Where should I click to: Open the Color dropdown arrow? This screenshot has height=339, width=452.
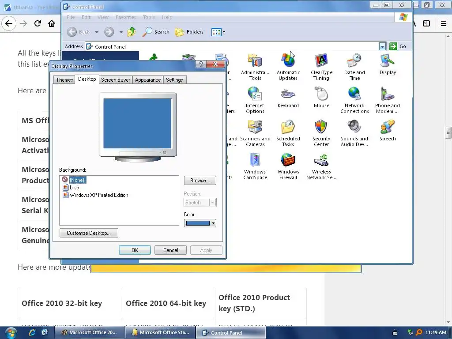pos(213,223)
